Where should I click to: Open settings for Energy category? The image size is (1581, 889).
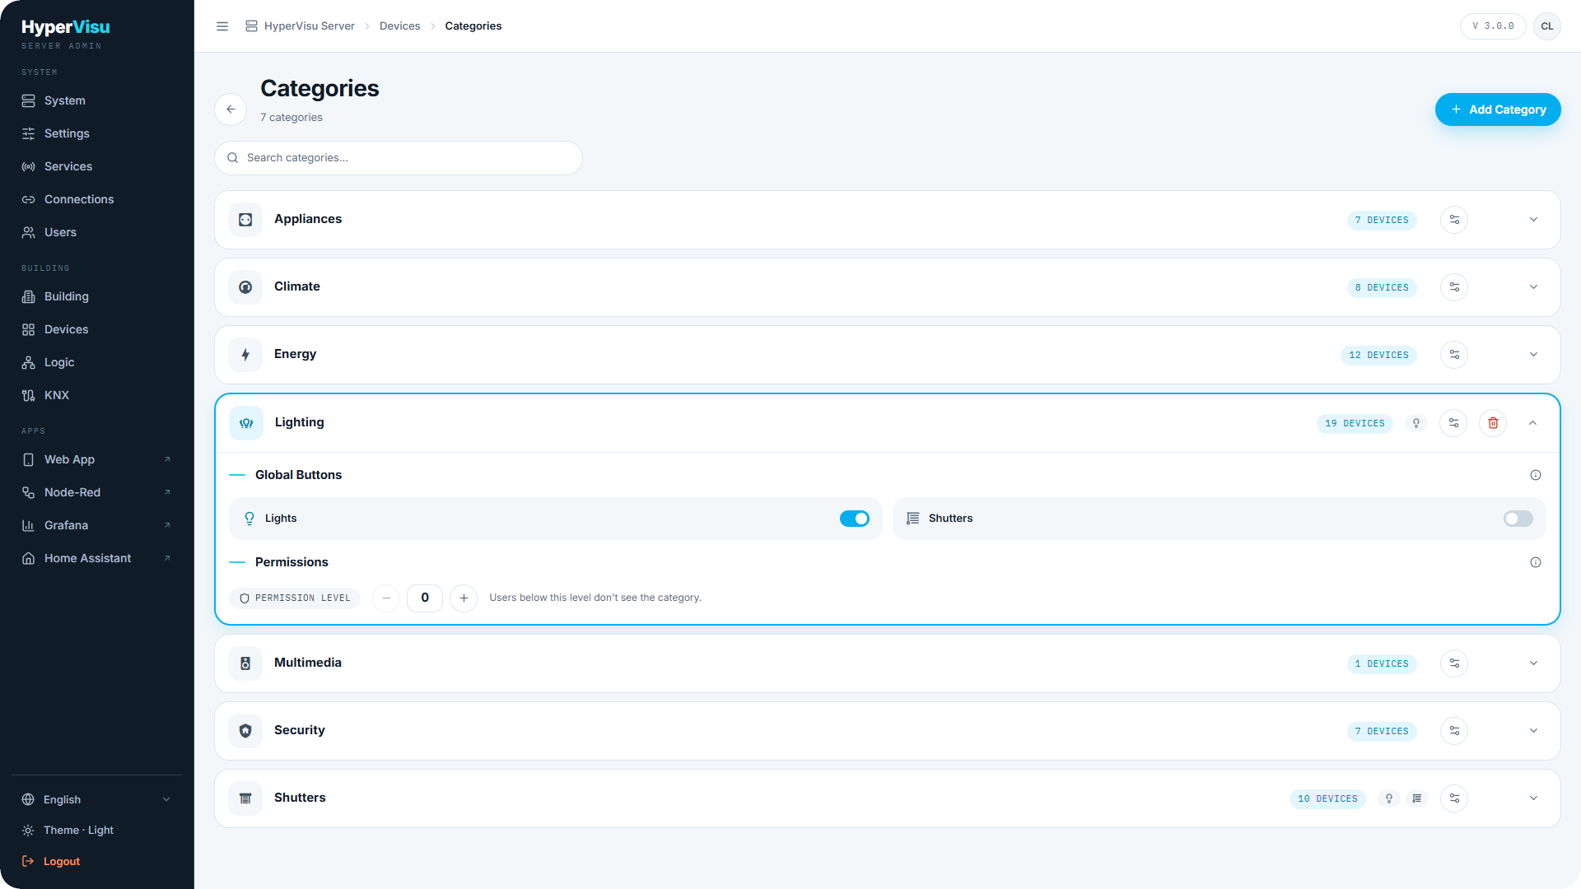pos(1454,355)
